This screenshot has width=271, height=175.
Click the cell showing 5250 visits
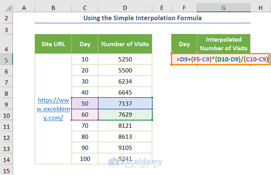pyautogui.click(x=125, y=59)
